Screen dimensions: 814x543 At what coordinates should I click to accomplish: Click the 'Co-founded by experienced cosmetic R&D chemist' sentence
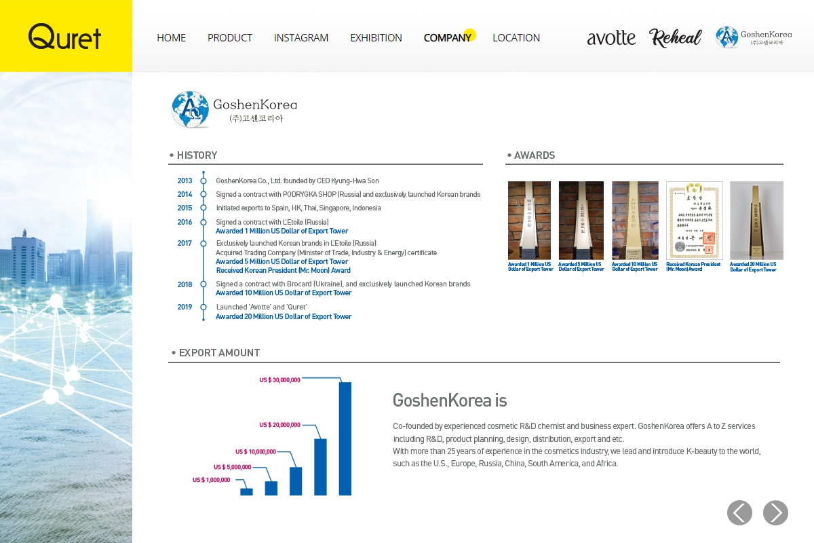(574, 432)
